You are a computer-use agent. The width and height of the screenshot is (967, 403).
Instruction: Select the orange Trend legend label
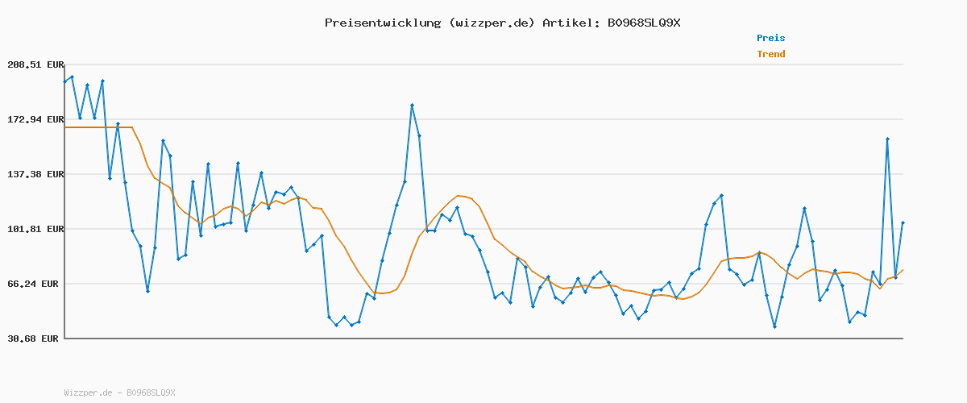[x=770, y=55]
